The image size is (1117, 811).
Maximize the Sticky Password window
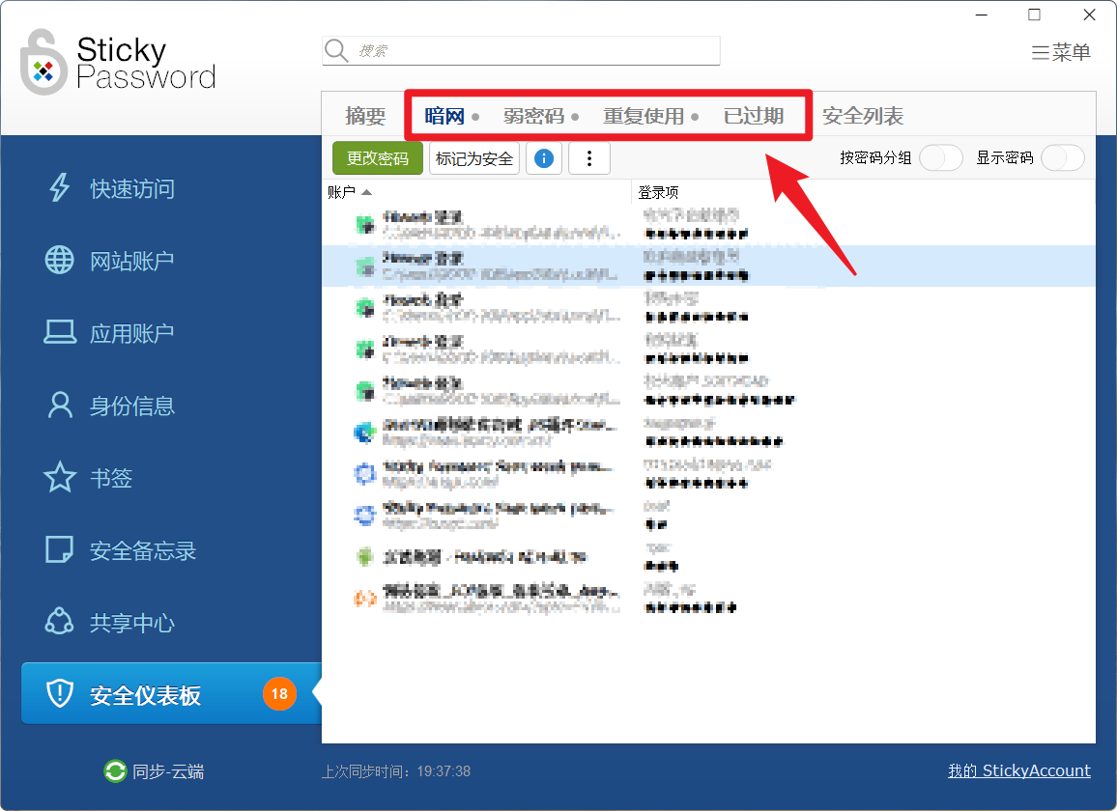pos(1034,14)
